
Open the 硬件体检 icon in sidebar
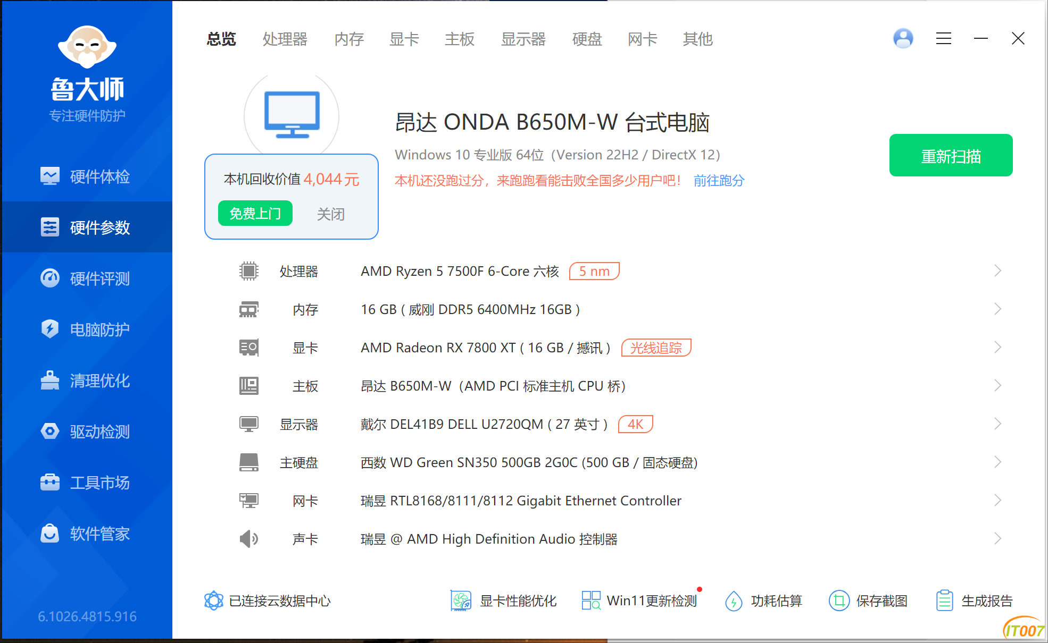(x=50, y=176)
